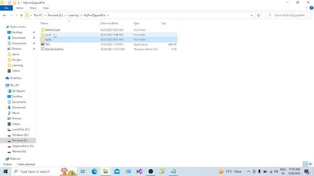Open 3D Objects under This PC
The height and width of the screenshot is (176, 314).
(19, 91)
